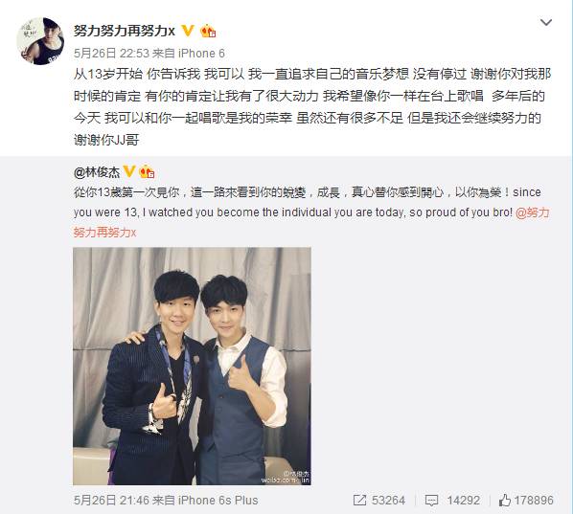Open the poster's round profile avatar

point(40,41)
